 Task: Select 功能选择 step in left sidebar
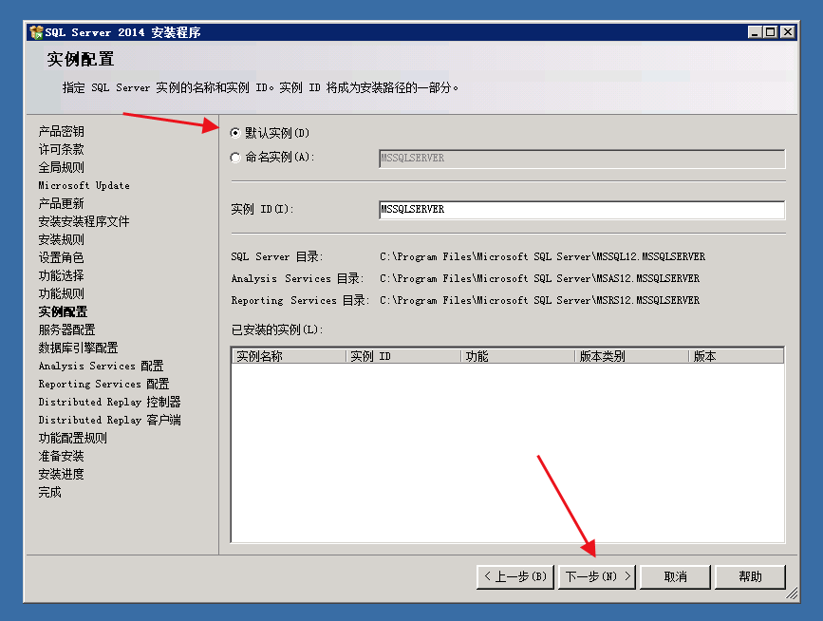(x=61, y=275)
